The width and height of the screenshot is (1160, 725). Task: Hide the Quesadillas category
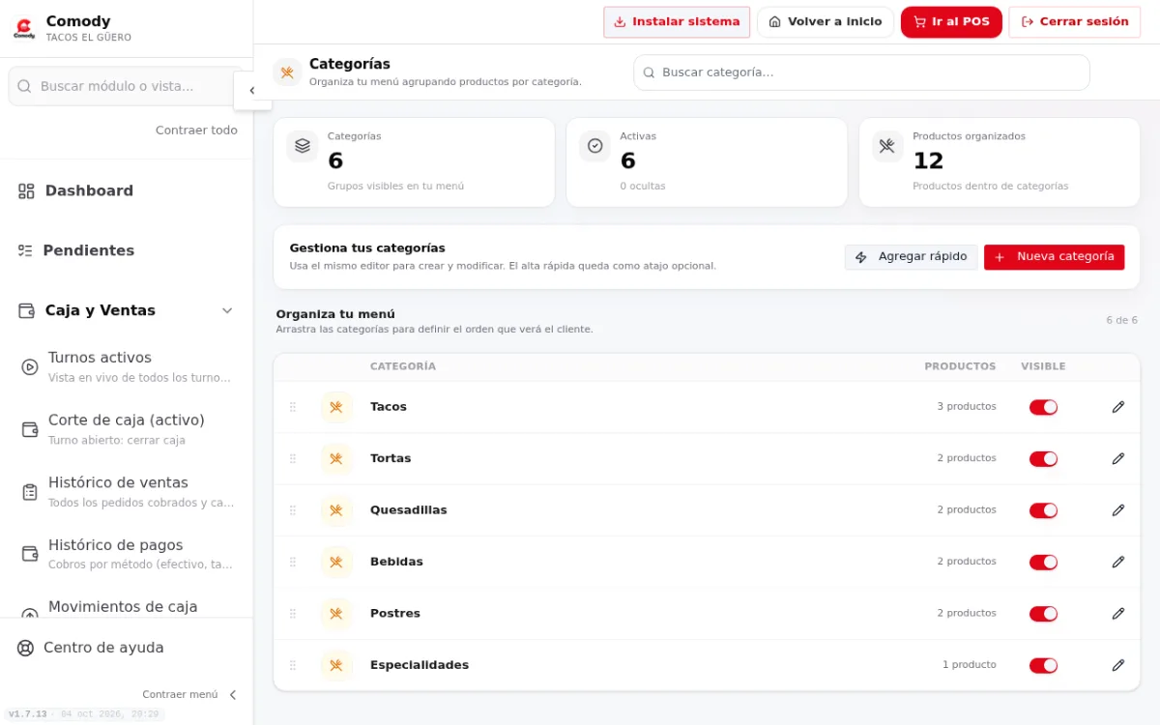[1043, 510]
